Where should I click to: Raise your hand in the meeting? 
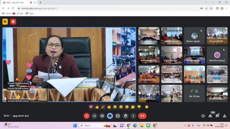click(125, 116)
